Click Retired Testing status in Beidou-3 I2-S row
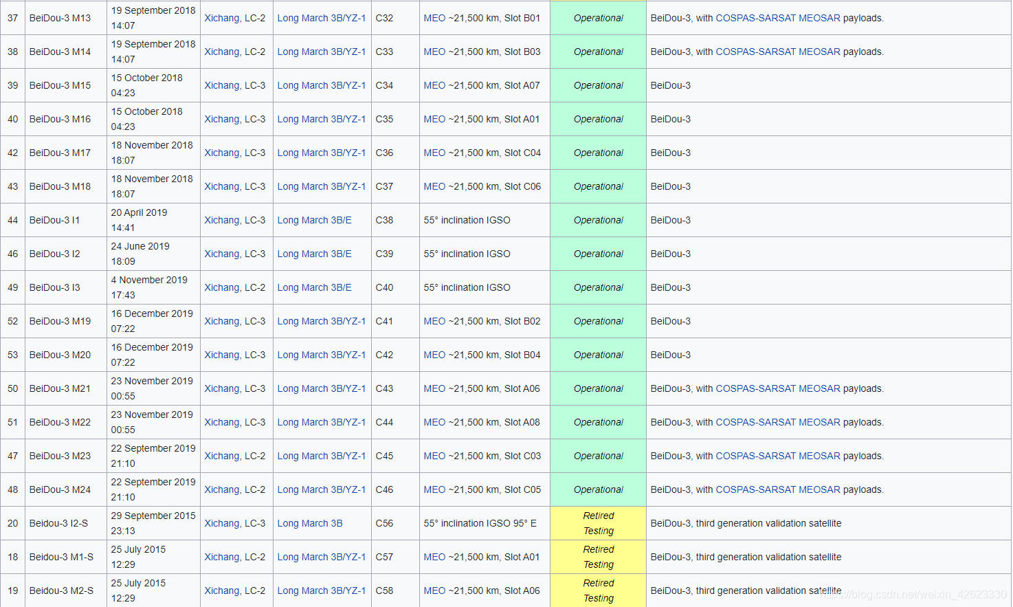This screenshot has width=1013, height=607. [599, 523]
